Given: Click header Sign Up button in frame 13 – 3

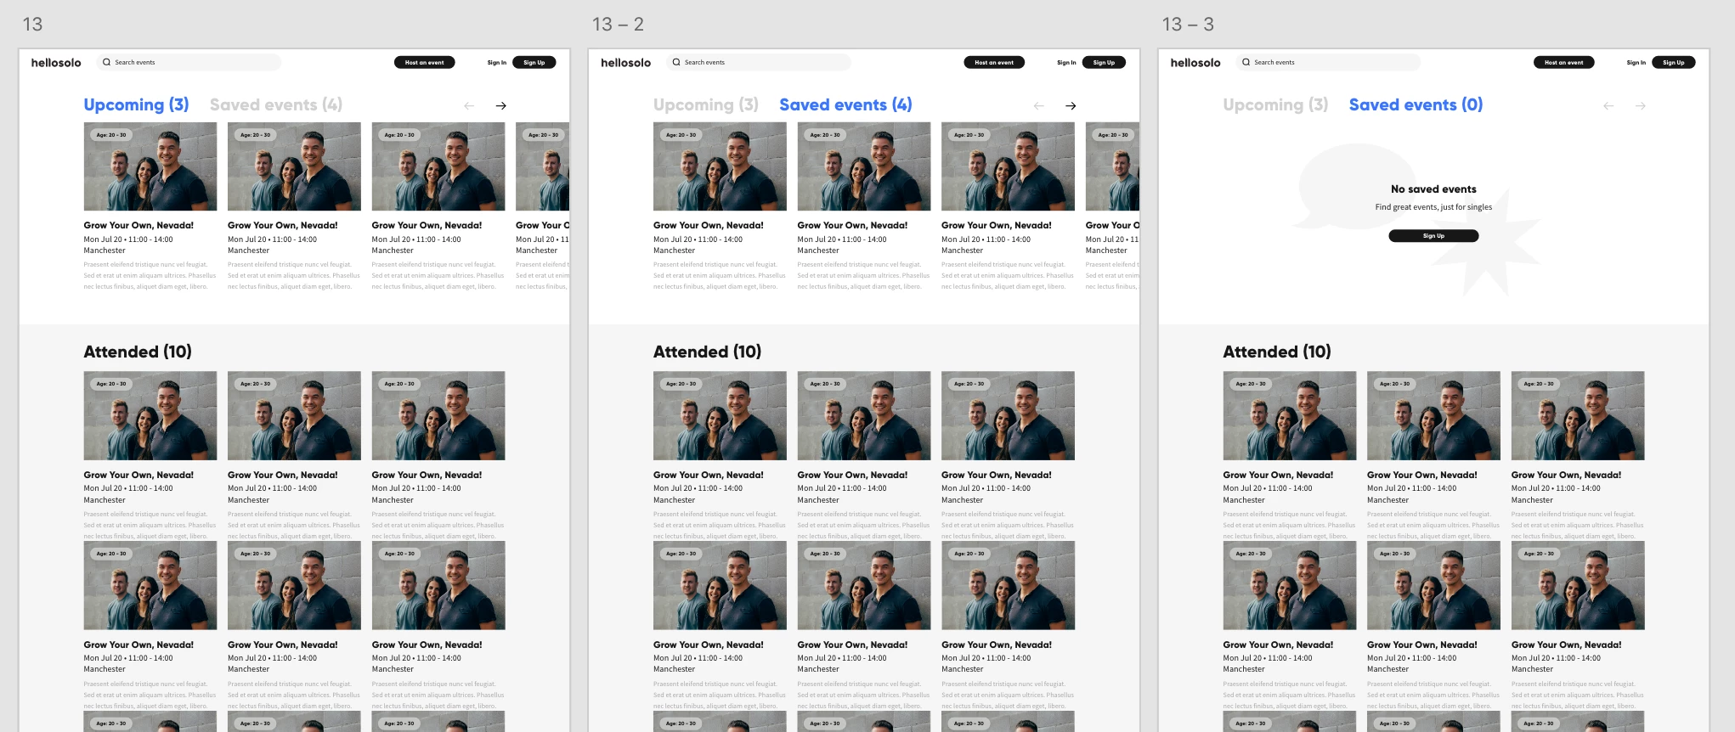Looking at the screenshot, I should [1674, 62].
